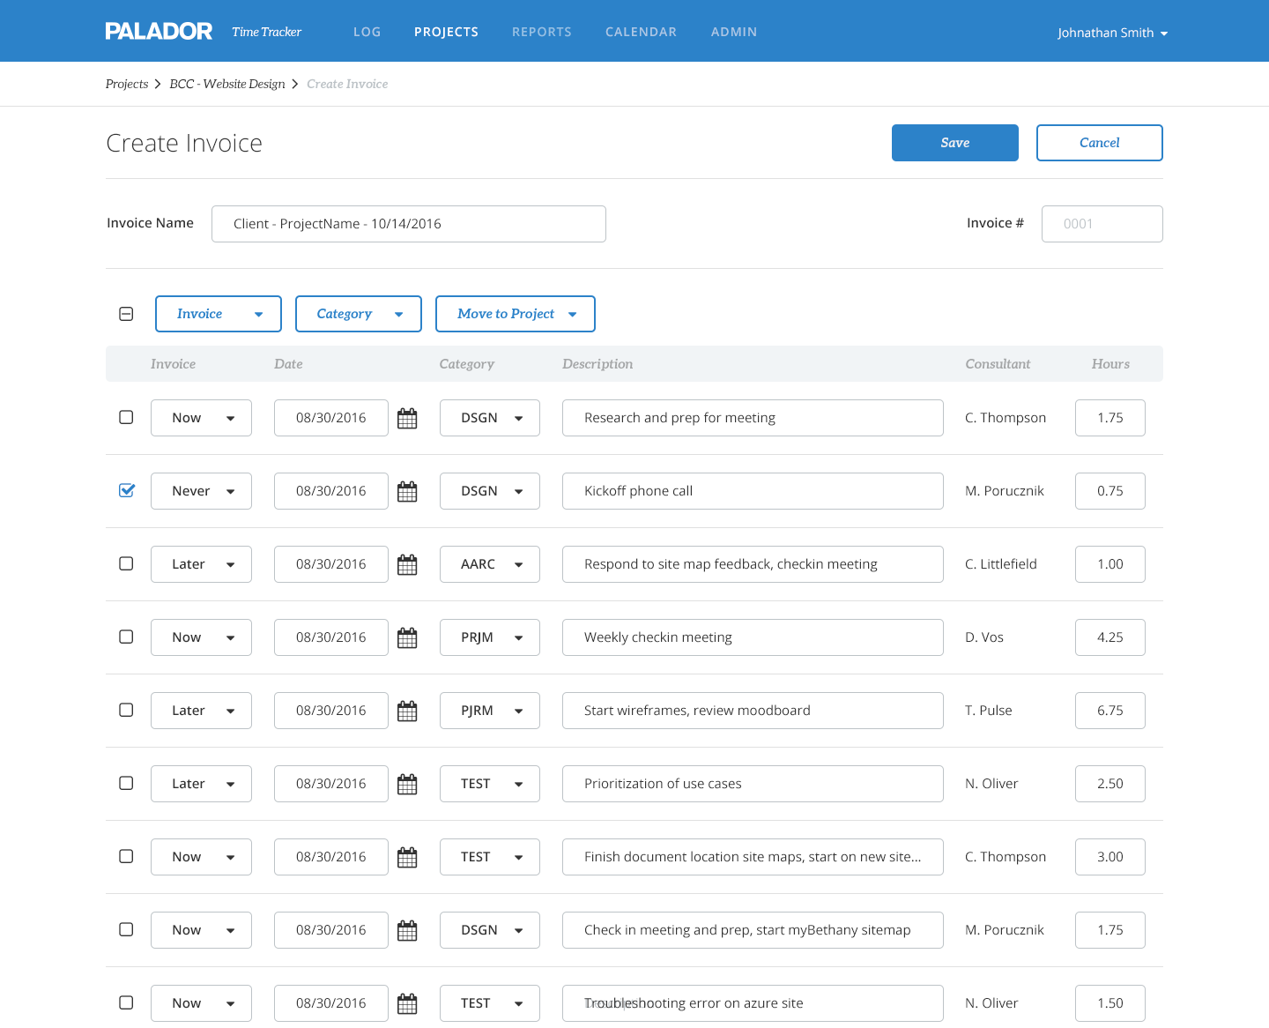The width and height of the screenshot is (1269, 1028).
Task: Save the invoice
Action: coord(955,143)
